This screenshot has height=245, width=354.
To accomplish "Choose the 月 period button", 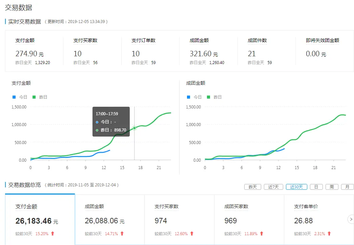I will pos(347,187).
